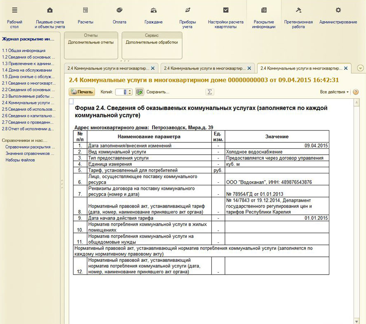Open 2.5 Сведения об использов...

(29, 110)
